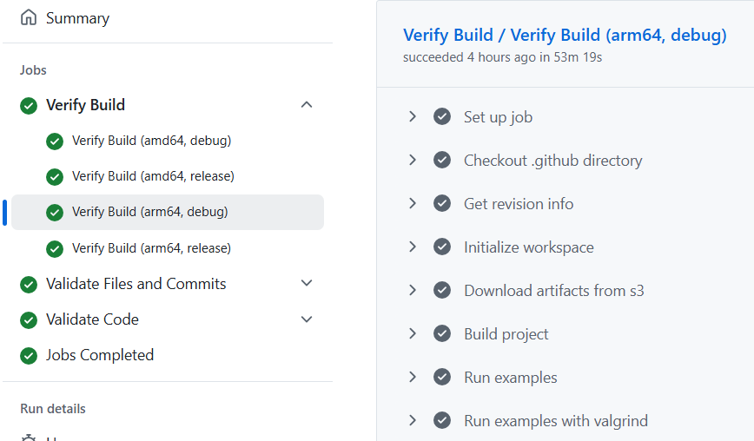754x441 pixels.
Task: Select Verify Build (amd64, release) job
Action: 153,176
